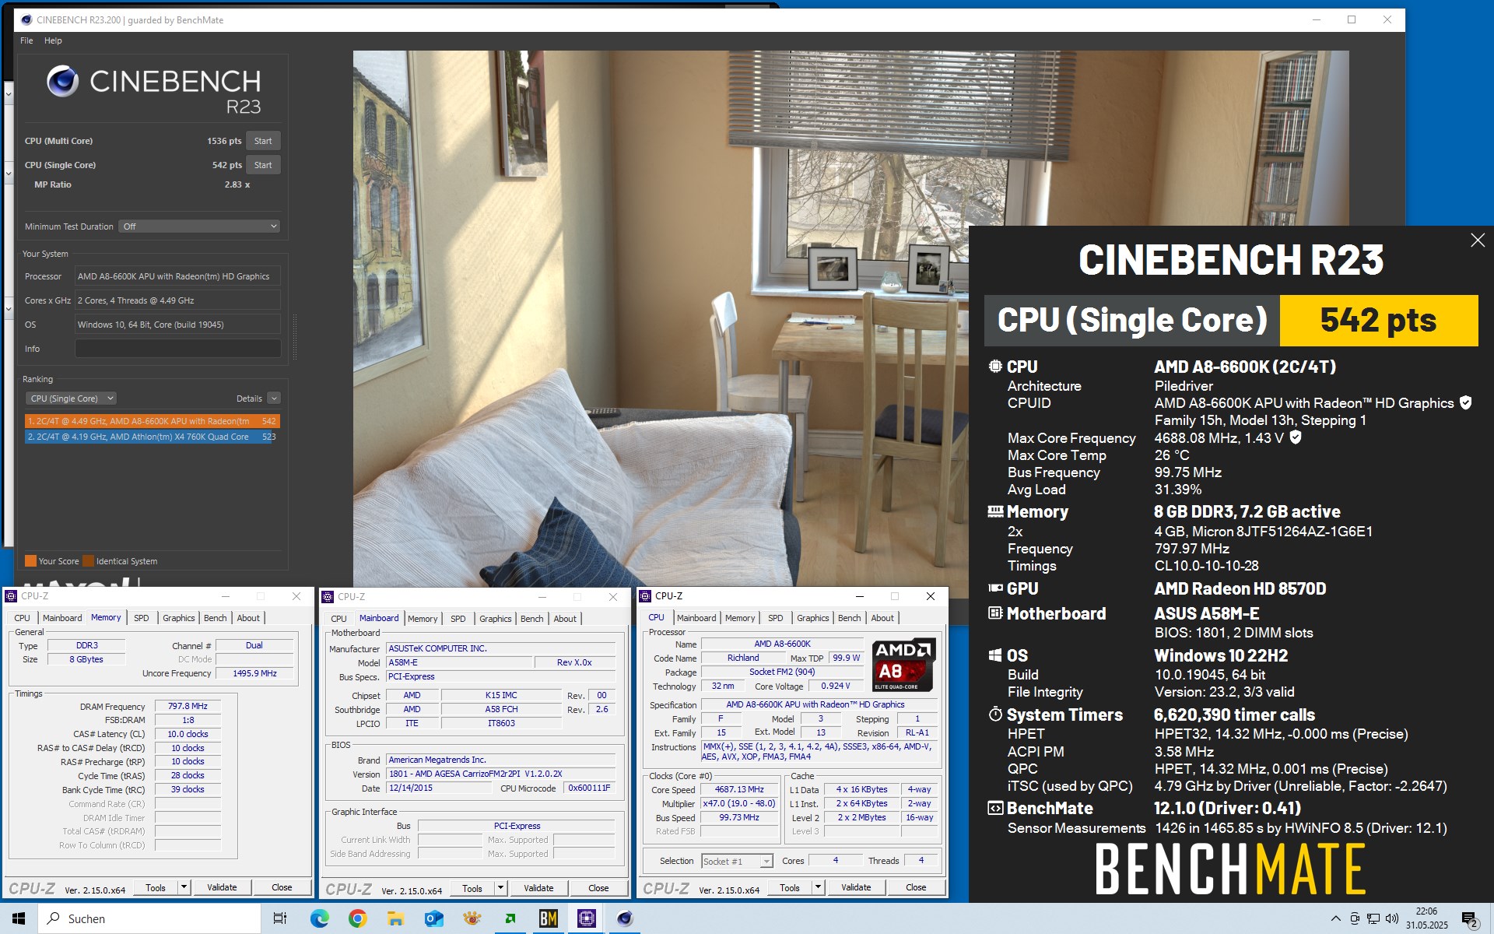The width and height of the screenshot is (1494, 934).
Task: Click the System Timers clock icon
Action: 995,714
